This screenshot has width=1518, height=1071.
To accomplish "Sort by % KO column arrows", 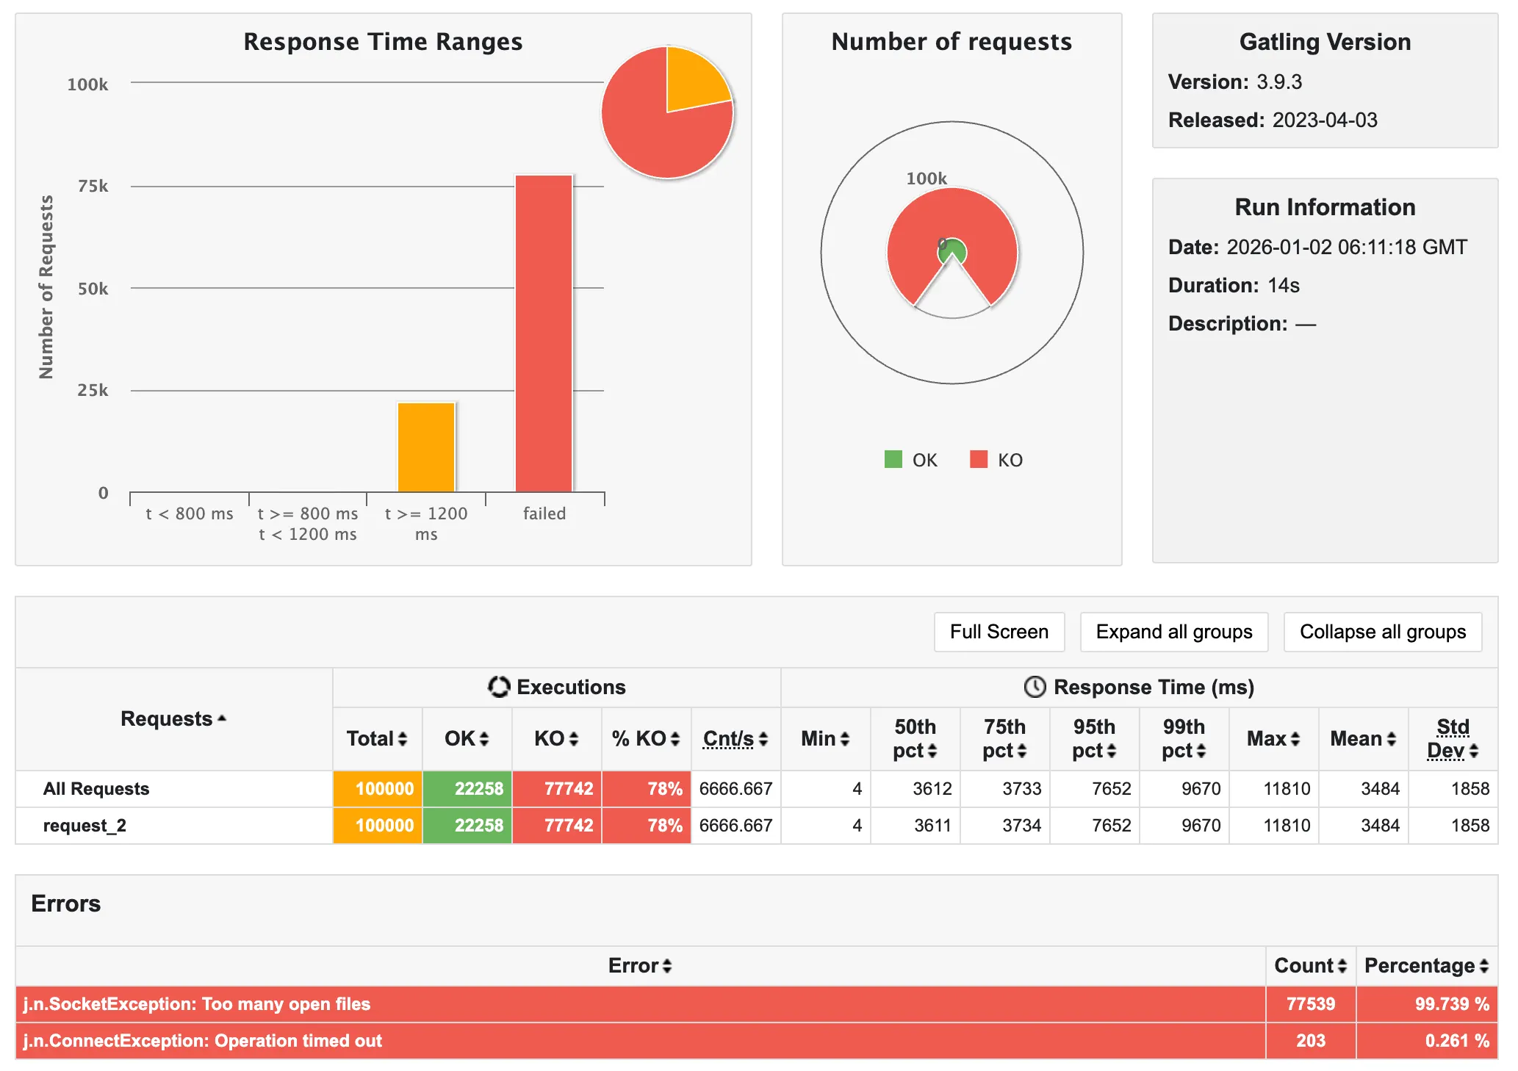I will (675, 739).
